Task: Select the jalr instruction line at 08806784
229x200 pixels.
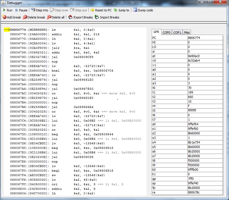Action: (x=57, y=47)
